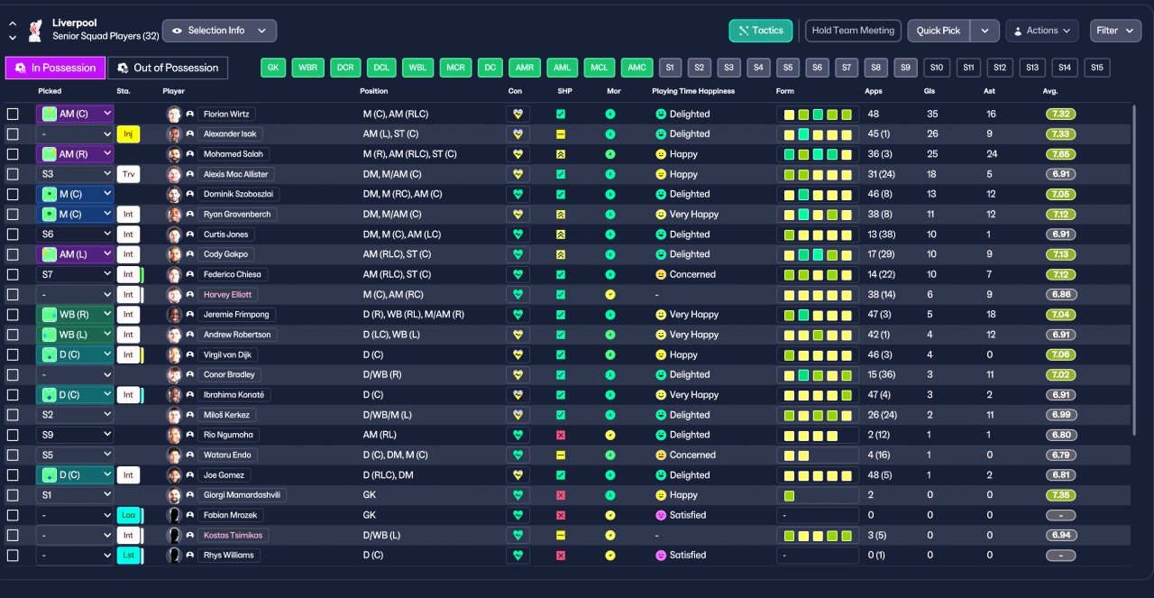Open Conor Bradley's empty picked dropdown
This screenshot has height=598, width=1154.
pyautogui.click(x=75, y=374)
